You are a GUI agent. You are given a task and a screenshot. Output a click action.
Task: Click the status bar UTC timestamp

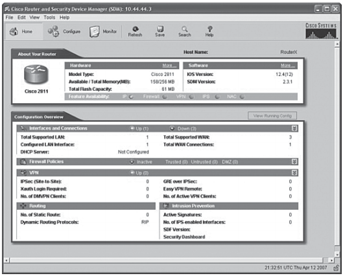tap(296, 268)
